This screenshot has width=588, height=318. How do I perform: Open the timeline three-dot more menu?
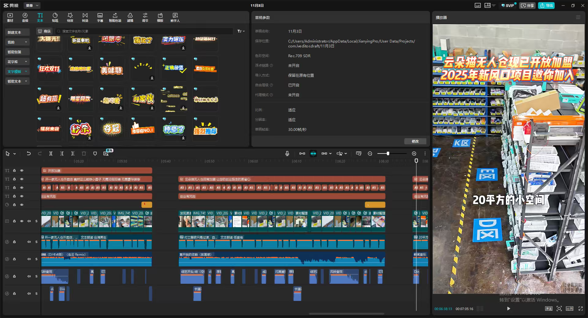(x=425, y=153)
